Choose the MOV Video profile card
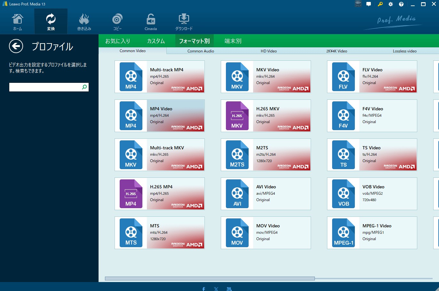Screen dimensions: 439x291 (266, 233)
